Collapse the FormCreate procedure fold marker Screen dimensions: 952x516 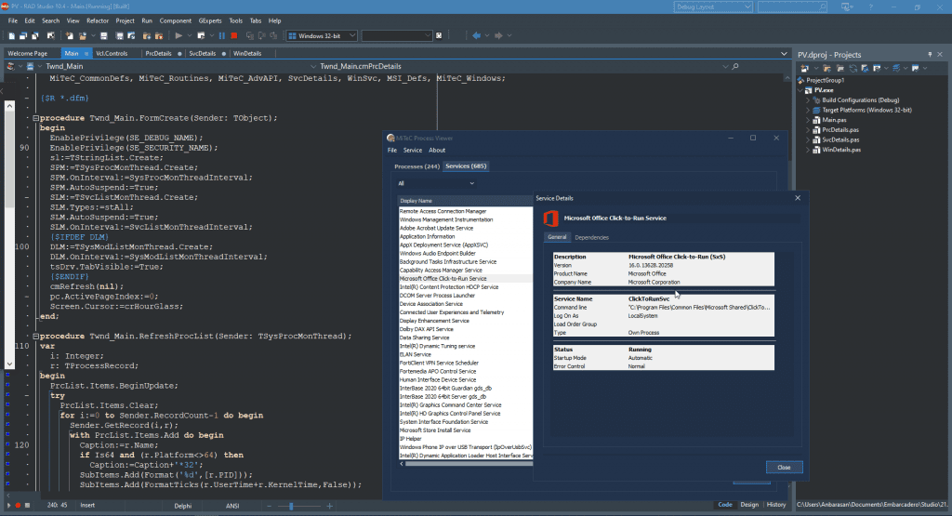36,118
